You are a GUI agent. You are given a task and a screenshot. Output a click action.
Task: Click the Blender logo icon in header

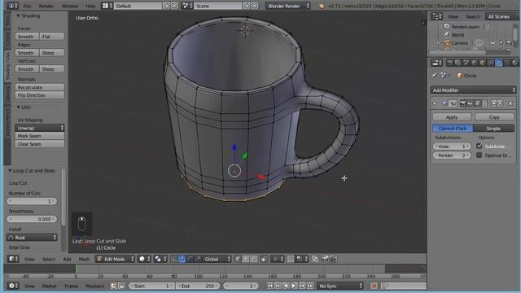(322, 6)
